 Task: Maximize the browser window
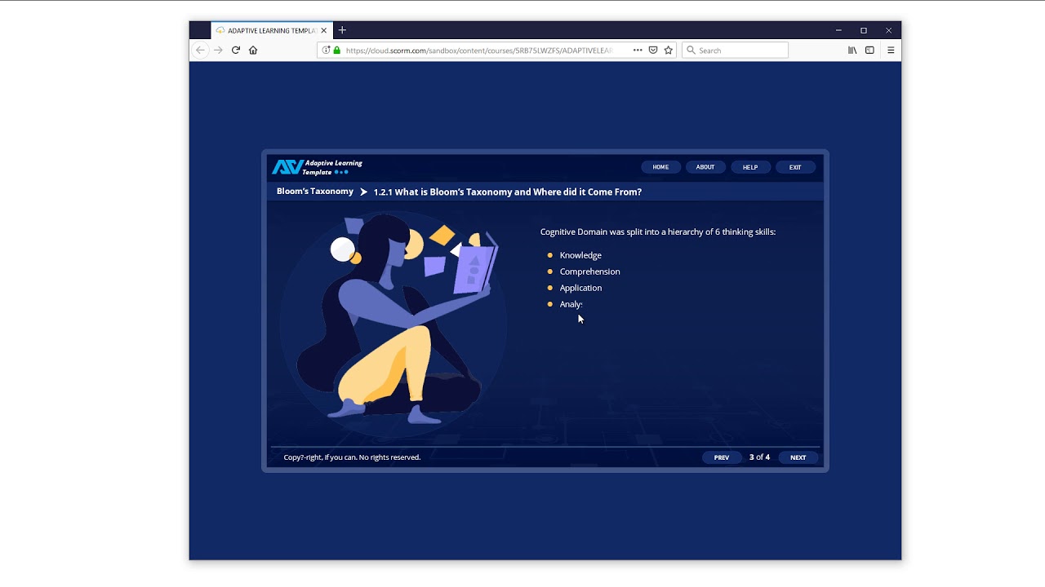[x=864, y=30]
